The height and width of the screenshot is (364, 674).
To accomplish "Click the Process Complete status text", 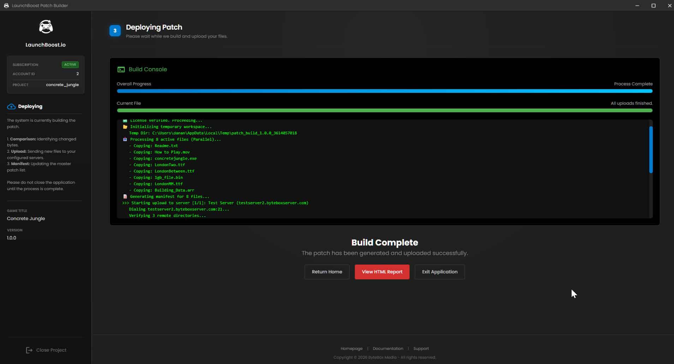I will click(x=633, y=84).
